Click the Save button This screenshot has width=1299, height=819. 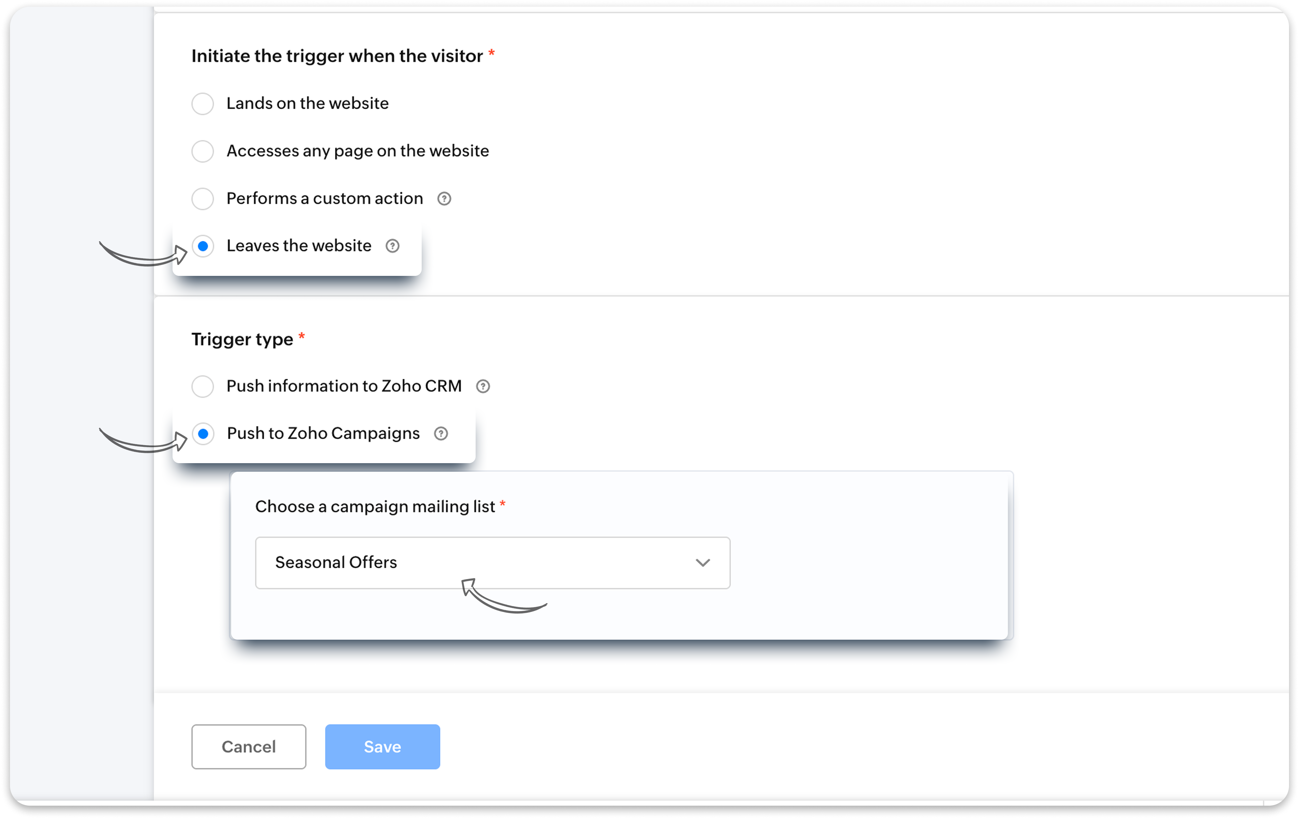point(382,746)
